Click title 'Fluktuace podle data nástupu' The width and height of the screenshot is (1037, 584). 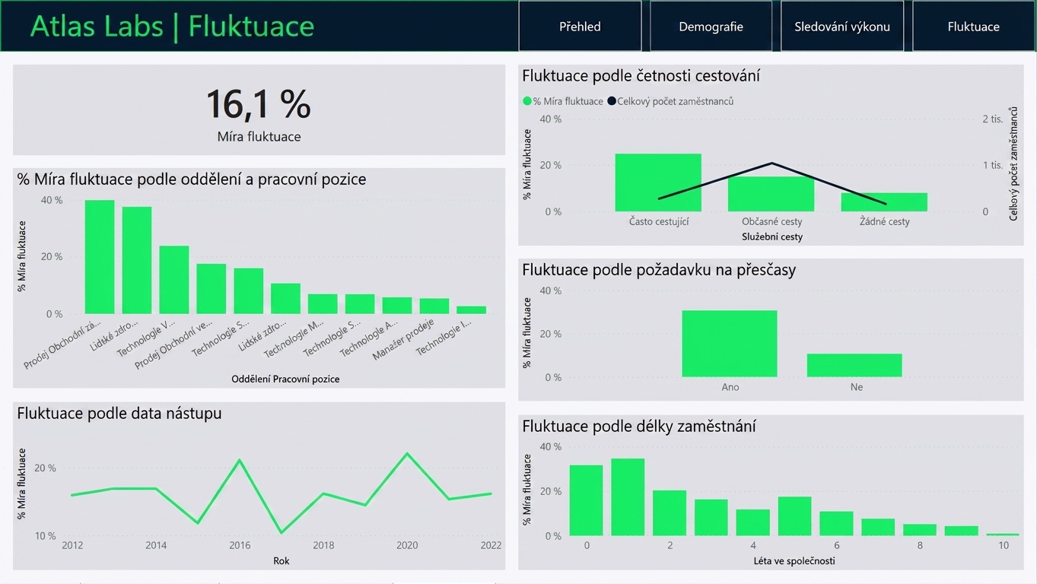119,414
